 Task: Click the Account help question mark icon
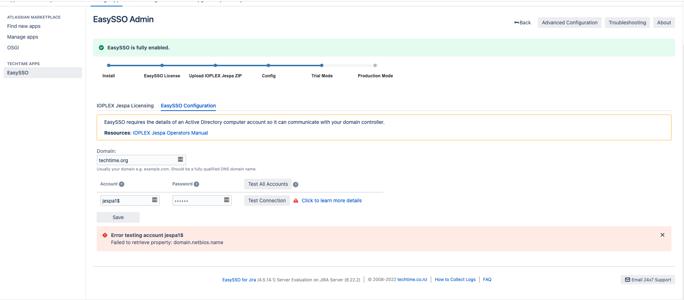(122, 184)
